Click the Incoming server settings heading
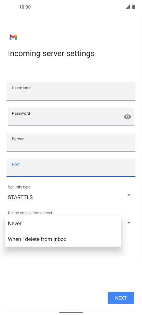 (51, 53)
